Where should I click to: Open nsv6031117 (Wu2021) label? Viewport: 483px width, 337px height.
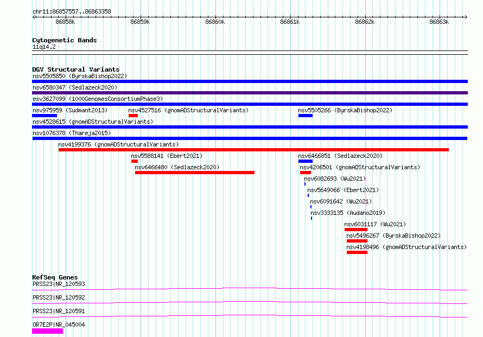click(375, 224)
